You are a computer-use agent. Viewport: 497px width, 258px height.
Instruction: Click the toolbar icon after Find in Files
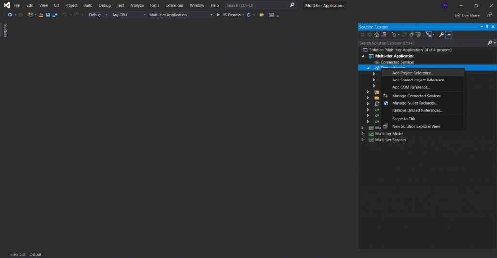[x=271, y=15]
